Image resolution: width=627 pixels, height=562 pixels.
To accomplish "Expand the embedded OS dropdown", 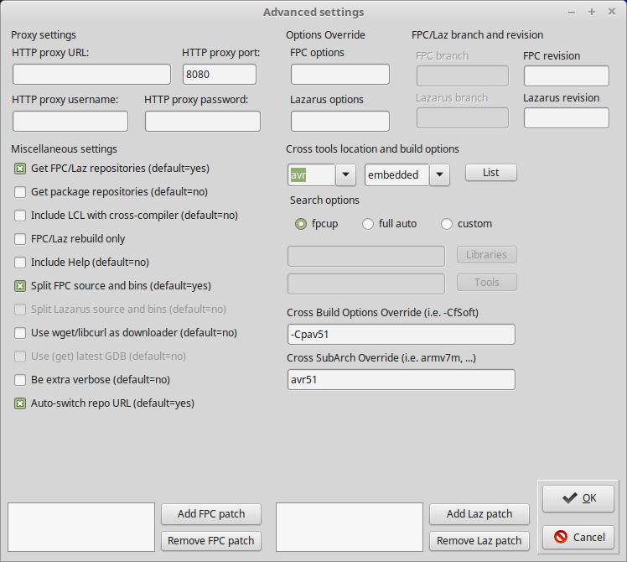I will (440, 174).
